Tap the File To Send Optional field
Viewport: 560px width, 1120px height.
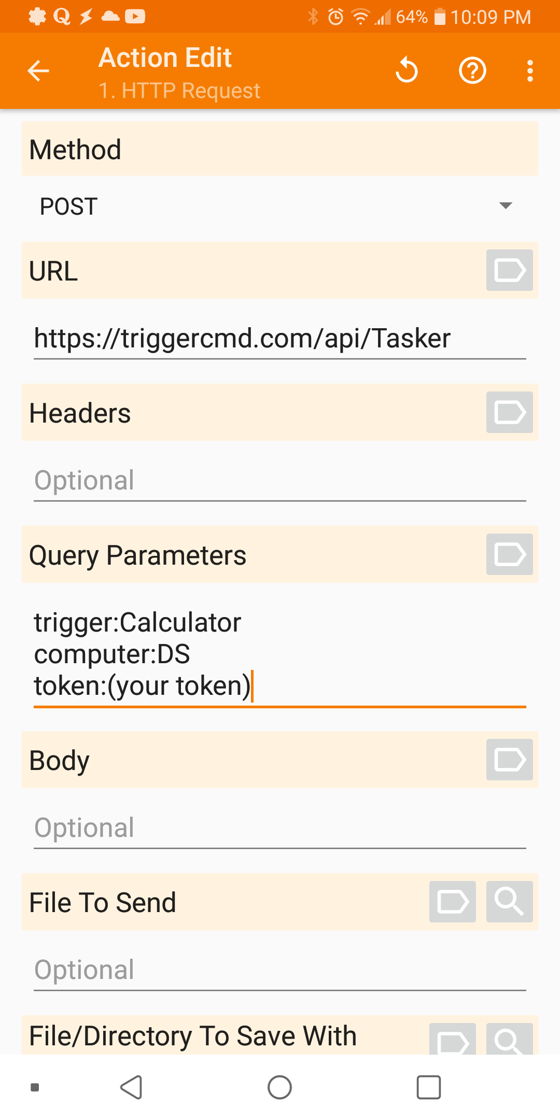(x=280, y=971)
